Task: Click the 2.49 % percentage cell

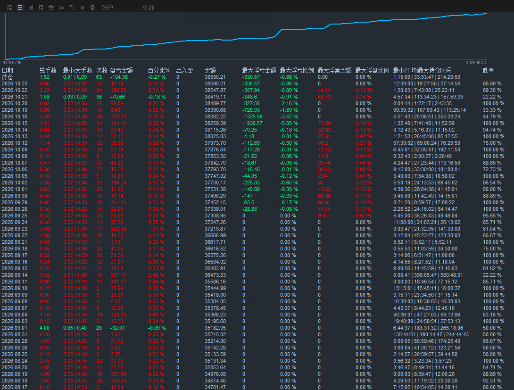Action: coord(156,275)
